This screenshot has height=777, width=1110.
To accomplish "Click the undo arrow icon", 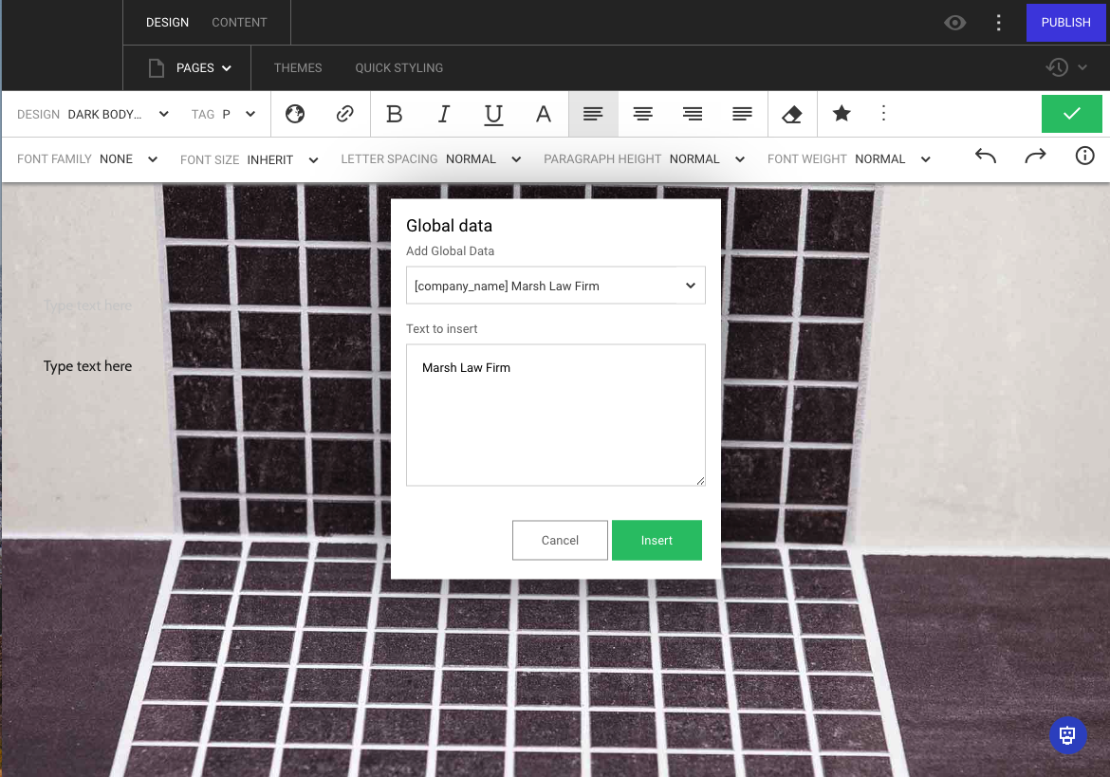I will coord(986,157).
